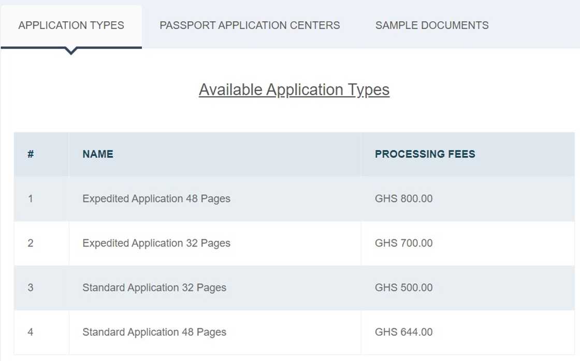Click the GHS 500.00 fee cell
Image resolution: width=580 pixels, height=361 pixels.
(404, 287)
